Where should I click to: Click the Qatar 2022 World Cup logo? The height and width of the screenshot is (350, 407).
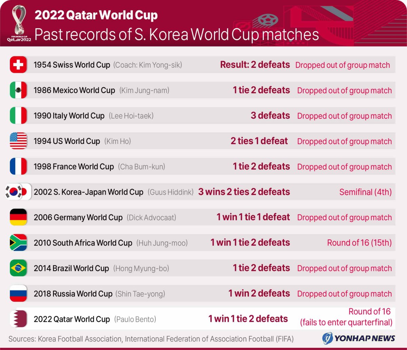click(19, 23)
